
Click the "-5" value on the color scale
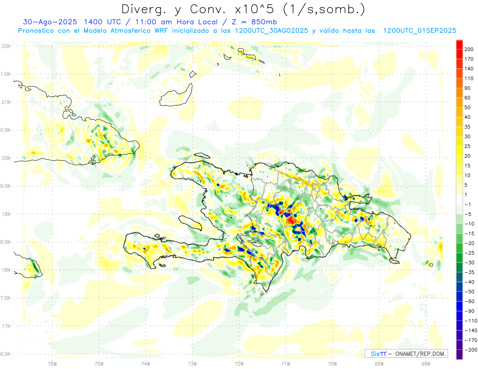tap(468, 214)
